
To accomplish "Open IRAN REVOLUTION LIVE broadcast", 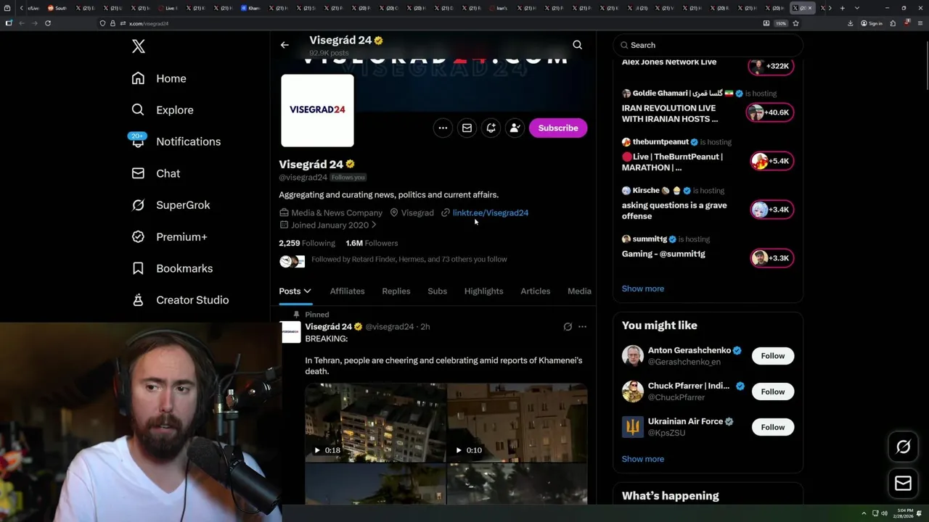I will point(670,113).
